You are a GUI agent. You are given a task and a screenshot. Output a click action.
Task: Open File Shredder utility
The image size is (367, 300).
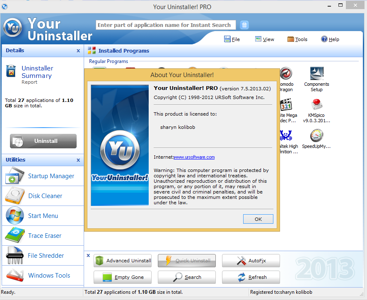43,256
